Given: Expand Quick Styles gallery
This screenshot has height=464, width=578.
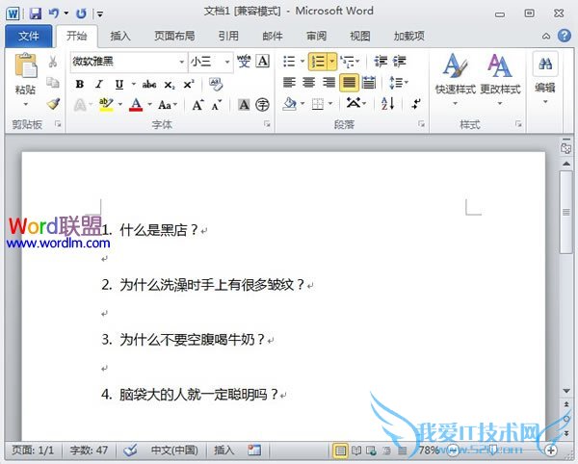Looking at the screenshot, I should [x=456, y=80].
